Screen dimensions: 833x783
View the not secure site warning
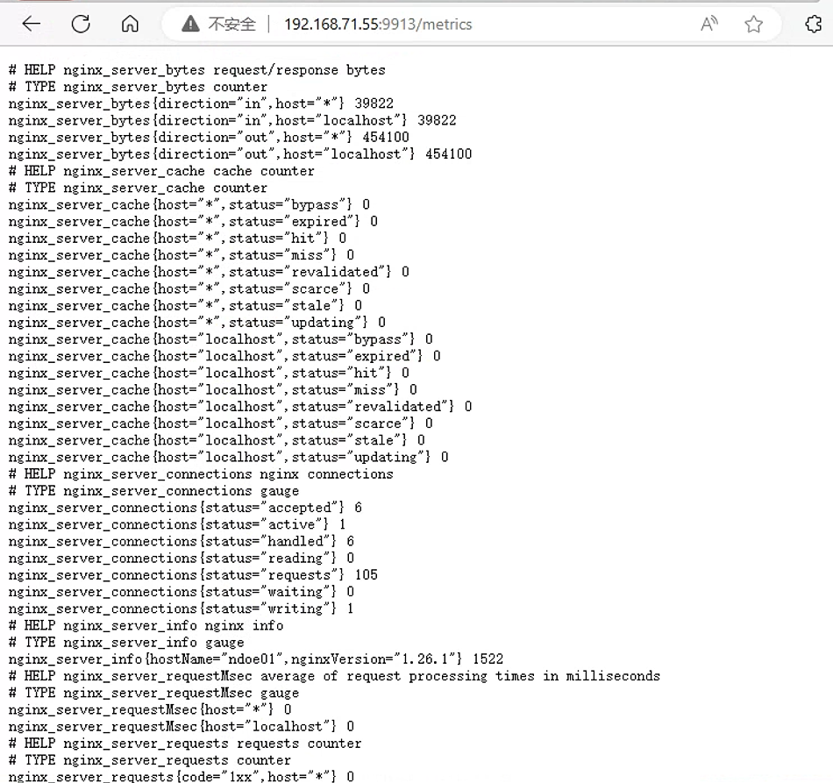pos(219,24)
